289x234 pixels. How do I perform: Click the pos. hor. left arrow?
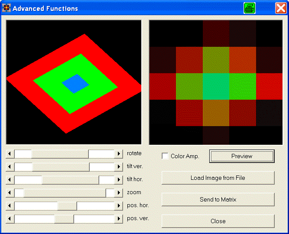coord(10,206)
